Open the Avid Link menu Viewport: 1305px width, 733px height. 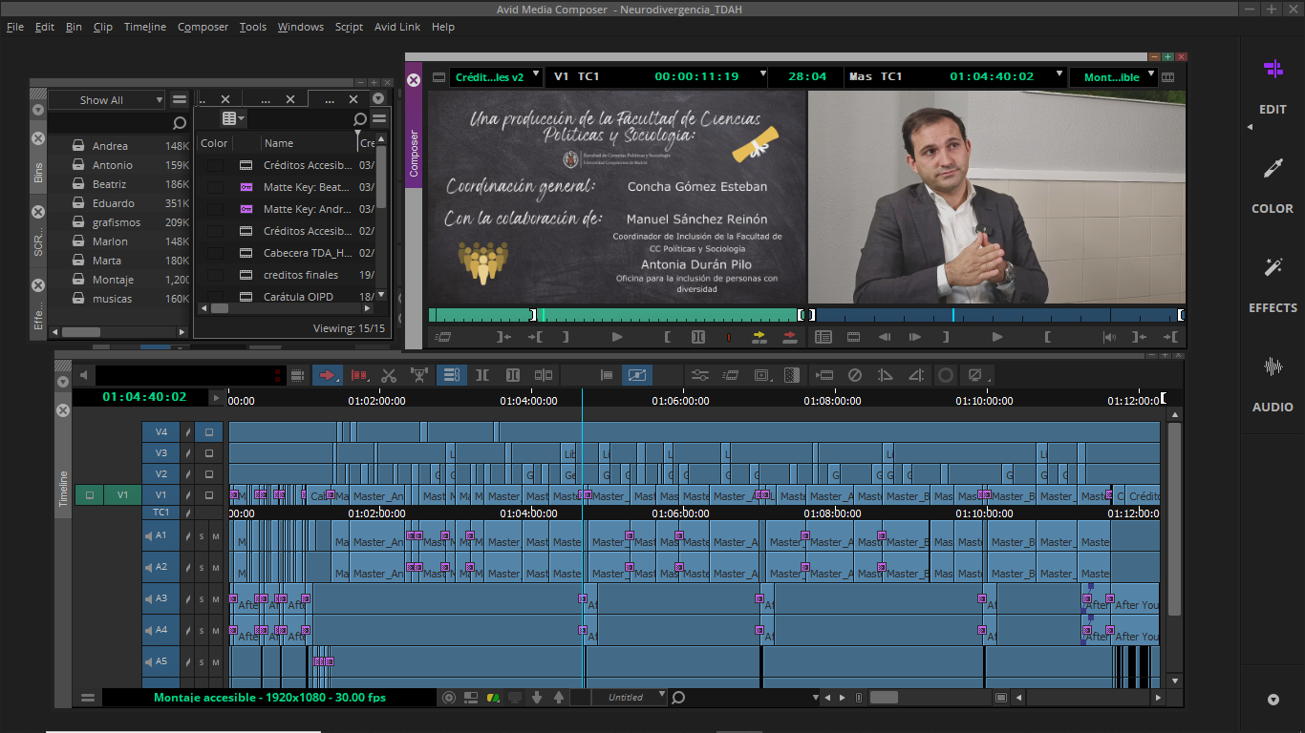[x=397, y=27]
